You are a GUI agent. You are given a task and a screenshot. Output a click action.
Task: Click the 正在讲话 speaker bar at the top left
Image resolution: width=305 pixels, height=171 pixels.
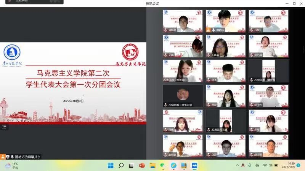[34, 2]
